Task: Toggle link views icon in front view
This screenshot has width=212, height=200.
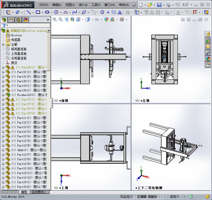Action: [x=56, y=100]
